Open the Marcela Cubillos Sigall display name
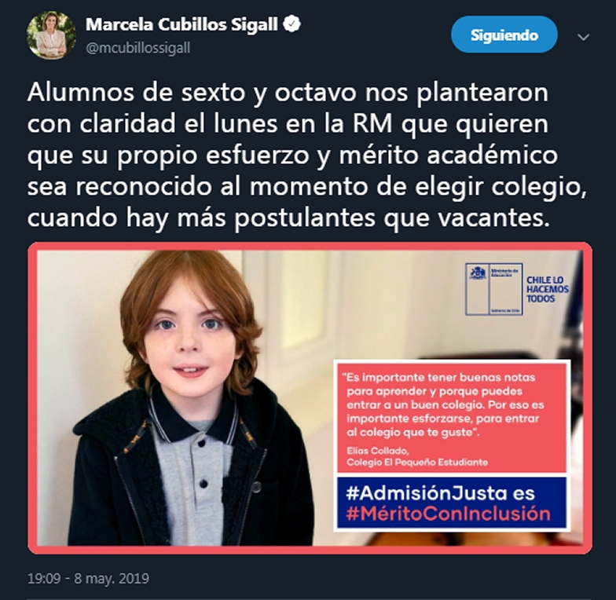This screenshot has height=600, width=616. [182, 24]
